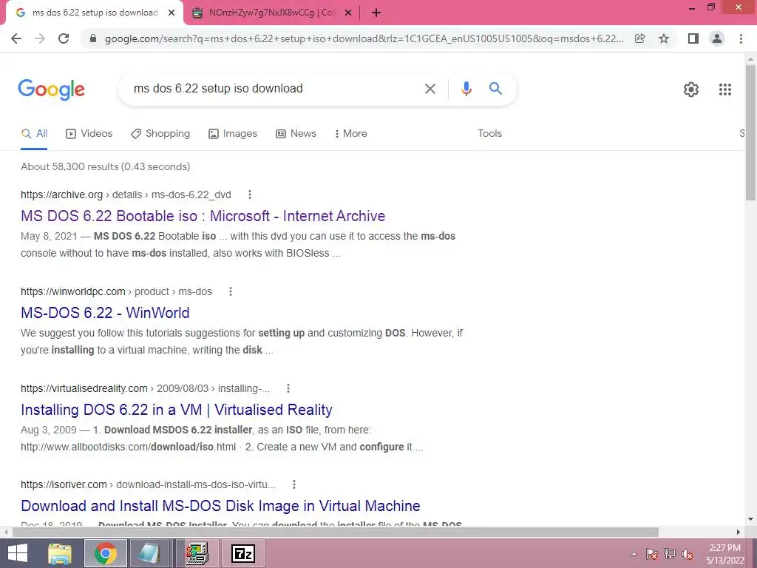The width and height of the screenshot is (757, 568).
Task: Switch to the Shopping results tab
Action: 160,134
